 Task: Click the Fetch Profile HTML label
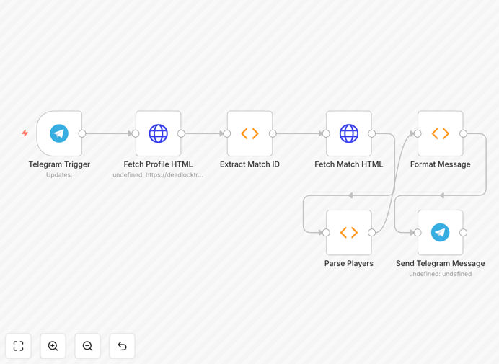point(158,164)
